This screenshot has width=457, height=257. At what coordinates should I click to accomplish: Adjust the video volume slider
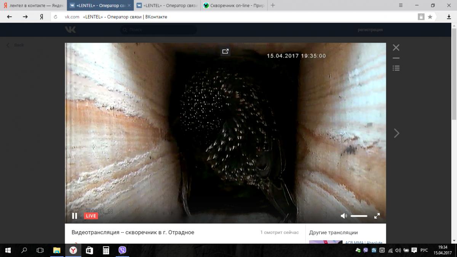(359, 216)
